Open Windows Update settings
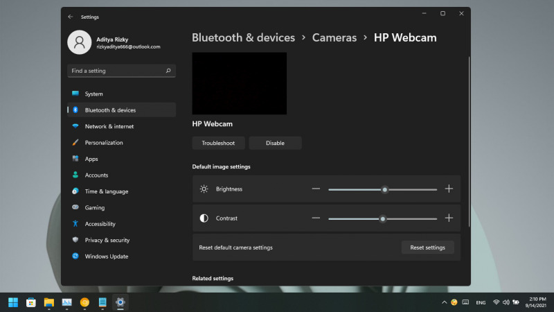The width and height of the screenshot is (554, 312). click(122, 257)
